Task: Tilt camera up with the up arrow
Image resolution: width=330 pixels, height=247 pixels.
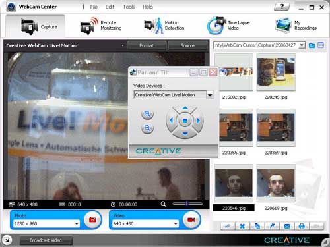Action: pos(185,108)
